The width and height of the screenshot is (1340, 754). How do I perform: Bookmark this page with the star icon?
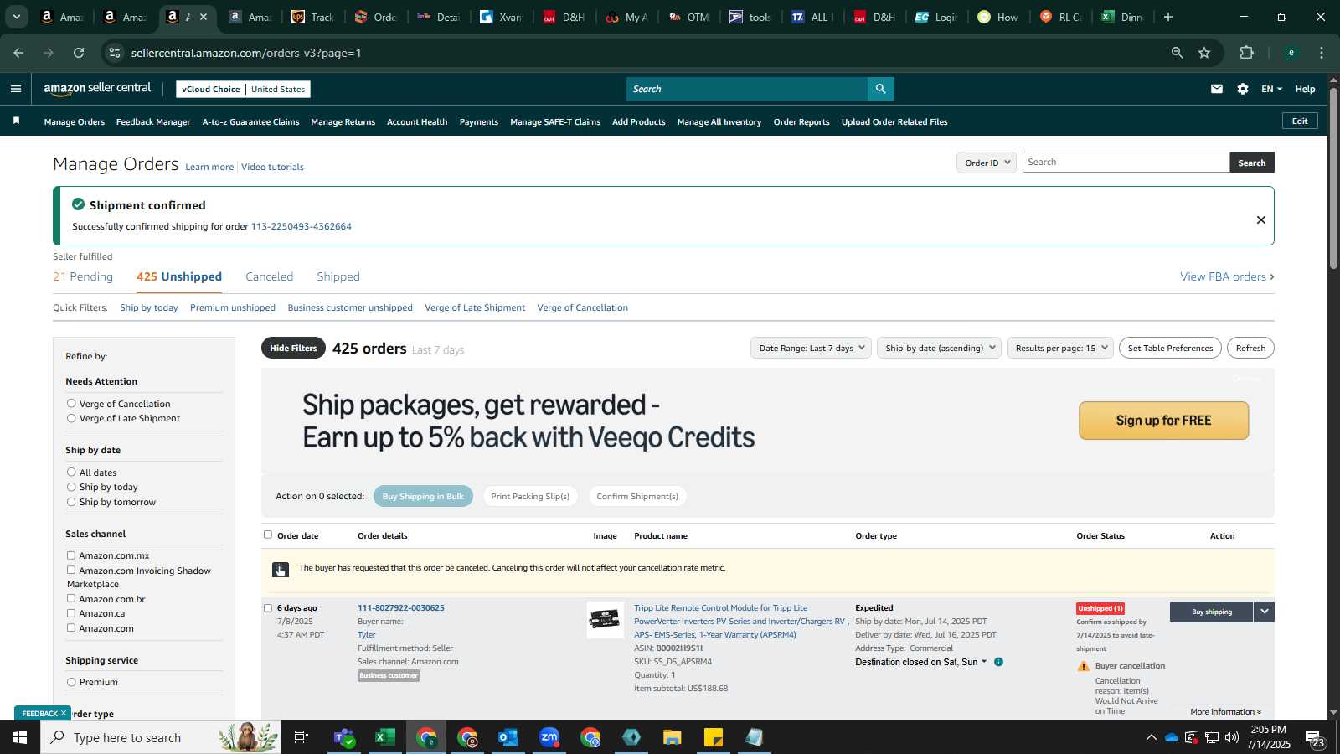click(1204, 53)
